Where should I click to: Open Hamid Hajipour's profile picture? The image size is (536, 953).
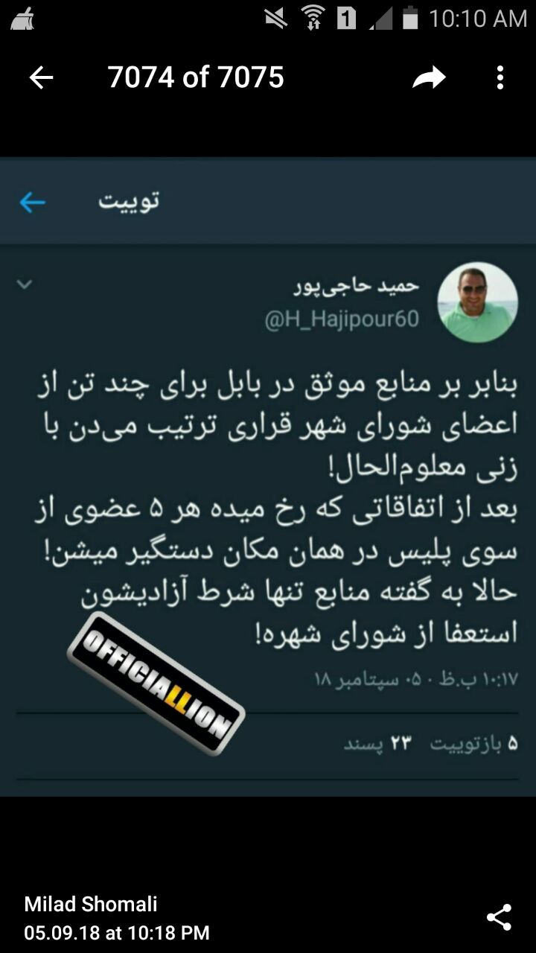coord(477,302)
